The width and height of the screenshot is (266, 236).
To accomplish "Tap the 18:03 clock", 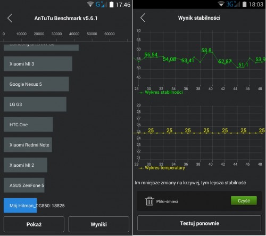I will (x=256, y=4).
